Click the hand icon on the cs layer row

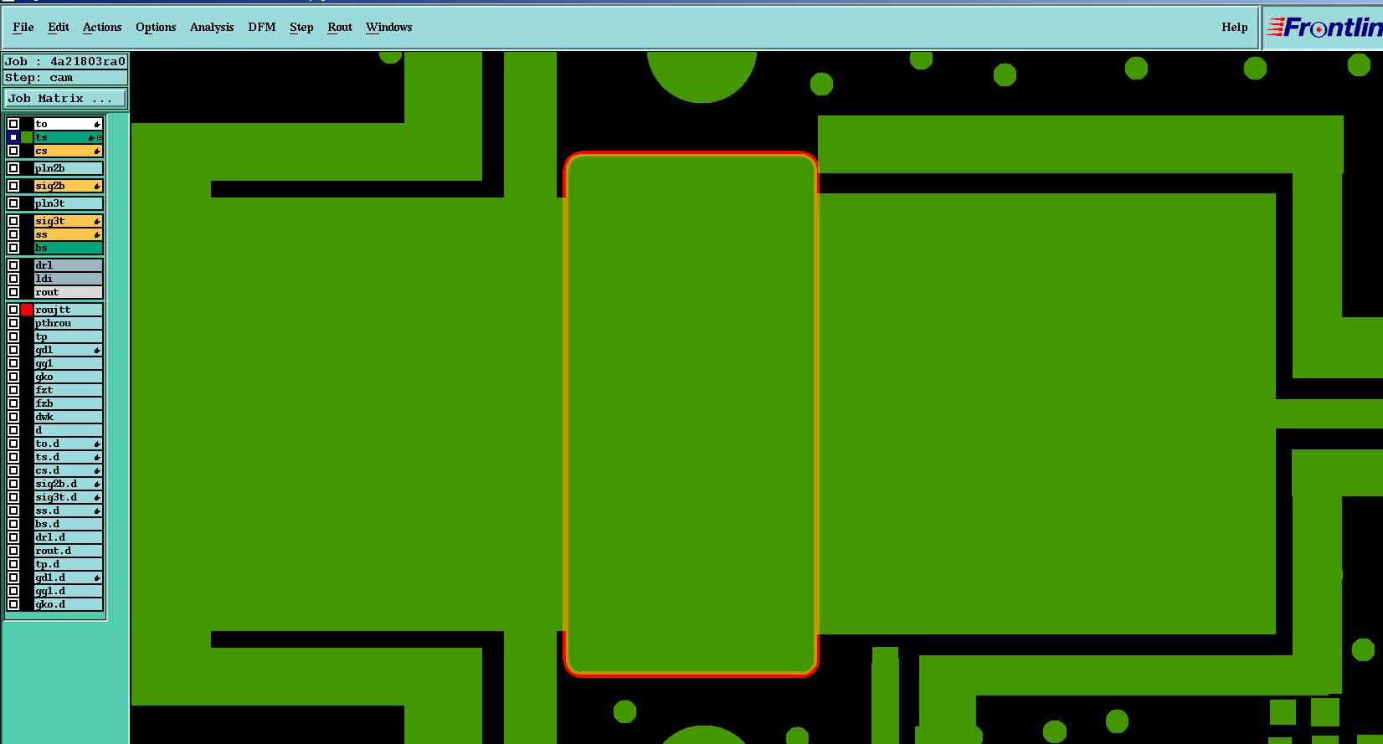[97, 151]
